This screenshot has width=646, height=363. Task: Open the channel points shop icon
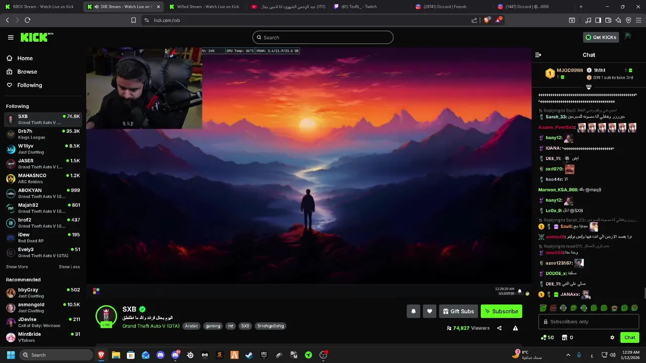pyautogui.click(x=565, y=338)
